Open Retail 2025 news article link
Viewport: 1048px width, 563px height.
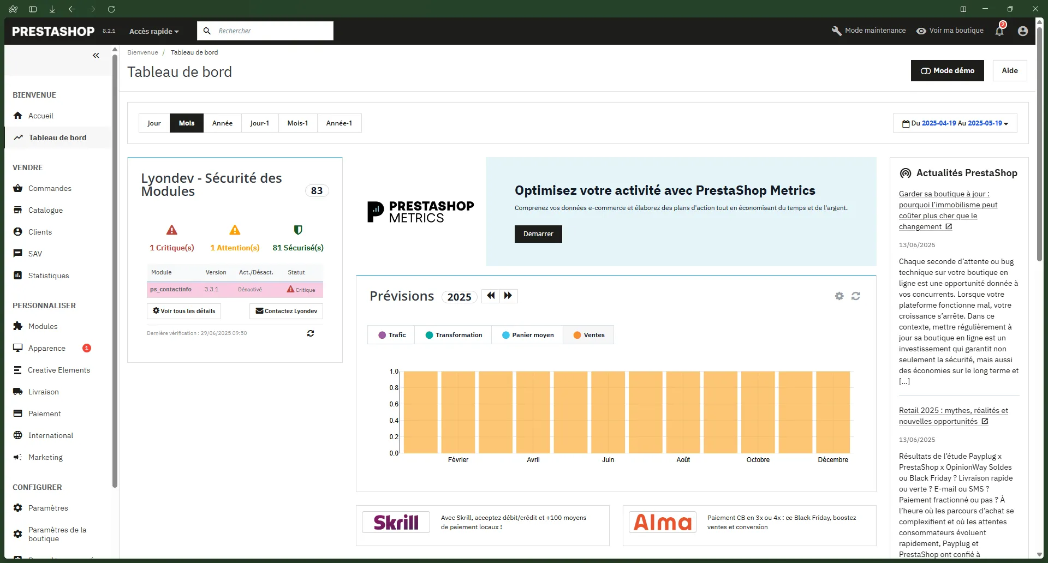(953, 416)
